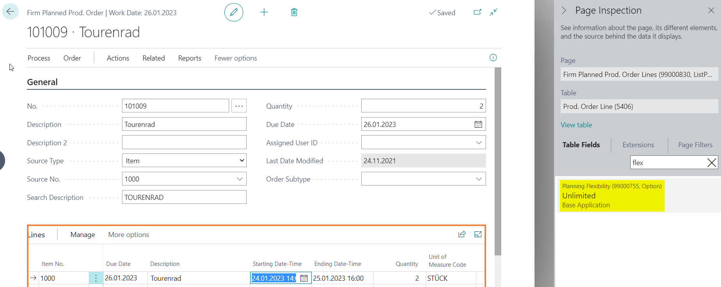Image resolution: width=721 pixels, height=287 pixels.
Task: Open the Reports menu
Action: [190, 58]
